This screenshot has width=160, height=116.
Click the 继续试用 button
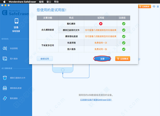coord(45,59)
